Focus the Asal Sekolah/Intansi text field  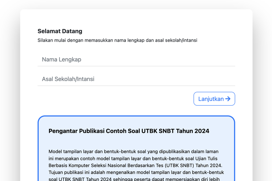pos(136,79)
